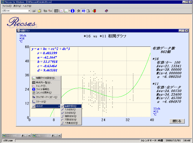
Task: Click the purple help book icon
Action: pos(106,11)
